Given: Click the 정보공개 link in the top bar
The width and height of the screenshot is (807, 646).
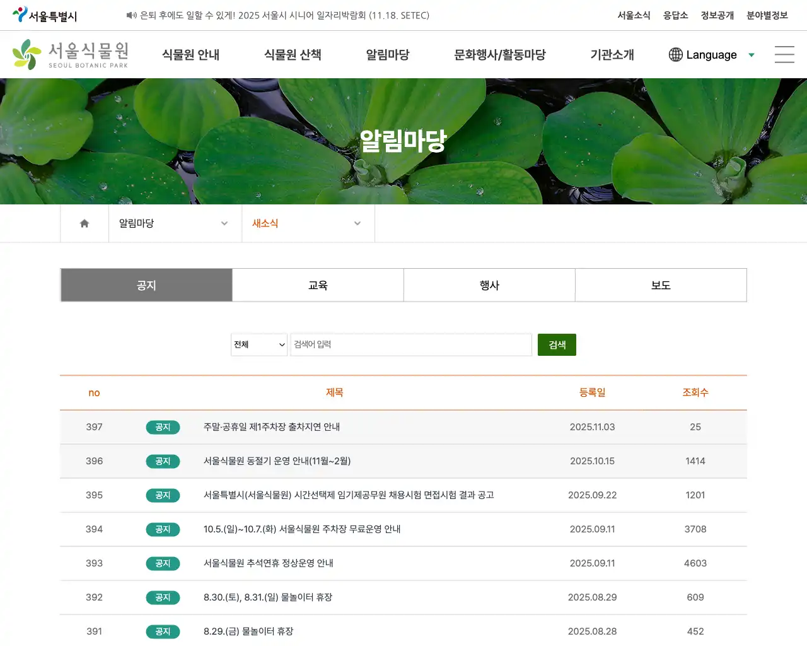Looking at the screenshot, I should pyautogui.click(x=717, y=15).
